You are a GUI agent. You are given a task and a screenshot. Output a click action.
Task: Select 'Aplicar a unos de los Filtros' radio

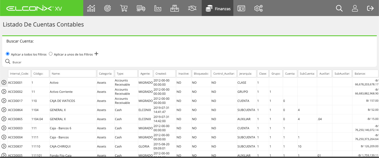click(50, 54)
